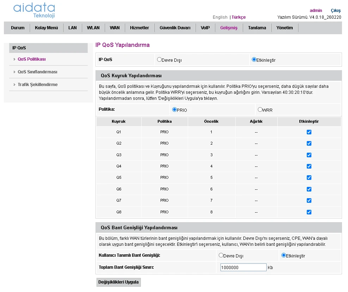The image size is (348, 292).
Task: Click the Ağırlık column header
Action: (x=256, y=121)
